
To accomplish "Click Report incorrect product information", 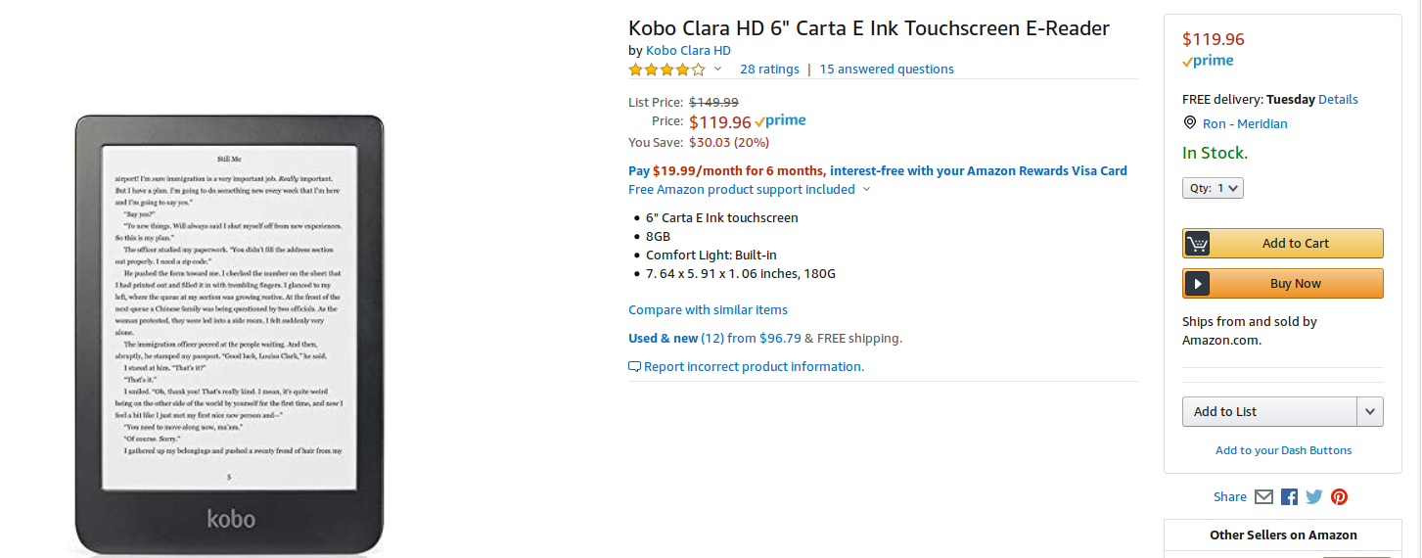I will pos(754,367).
